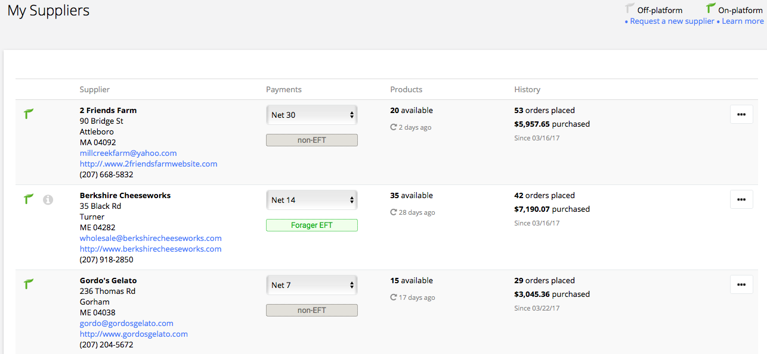Click the info icon beside Berkshire Cheeseworks

pyautogui.click(x=48, y=200)
